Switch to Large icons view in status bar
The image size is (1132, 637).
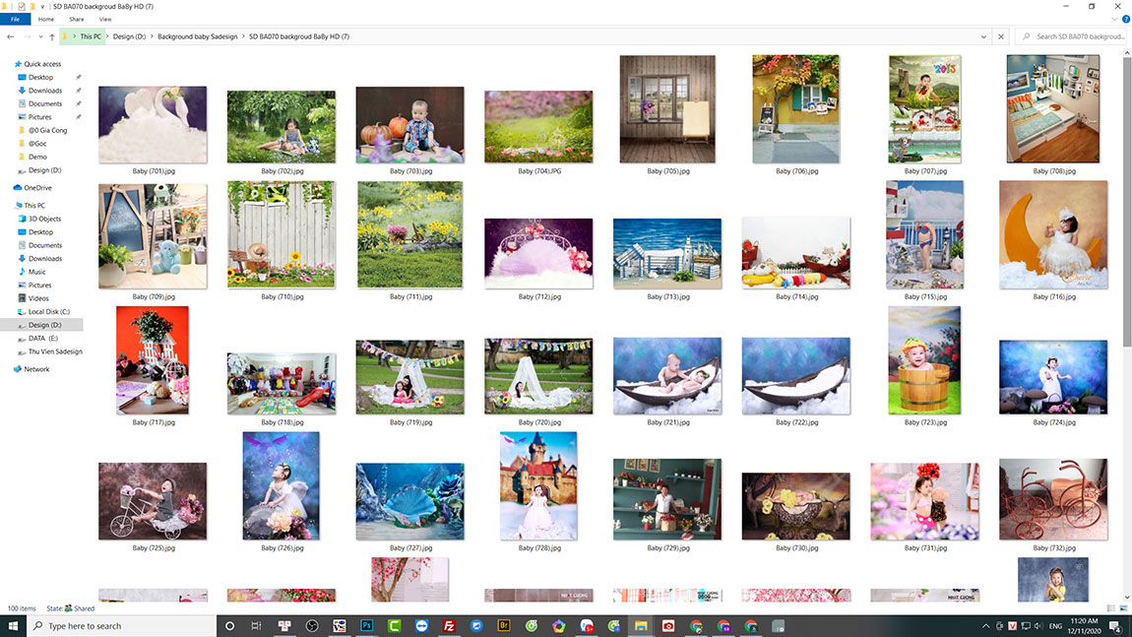1123,608
